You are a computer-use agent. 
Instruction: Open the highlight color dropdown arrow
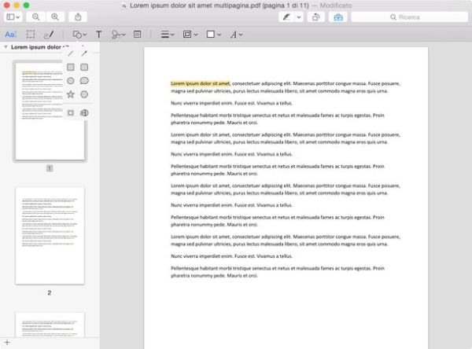click(x=299, y=17)
